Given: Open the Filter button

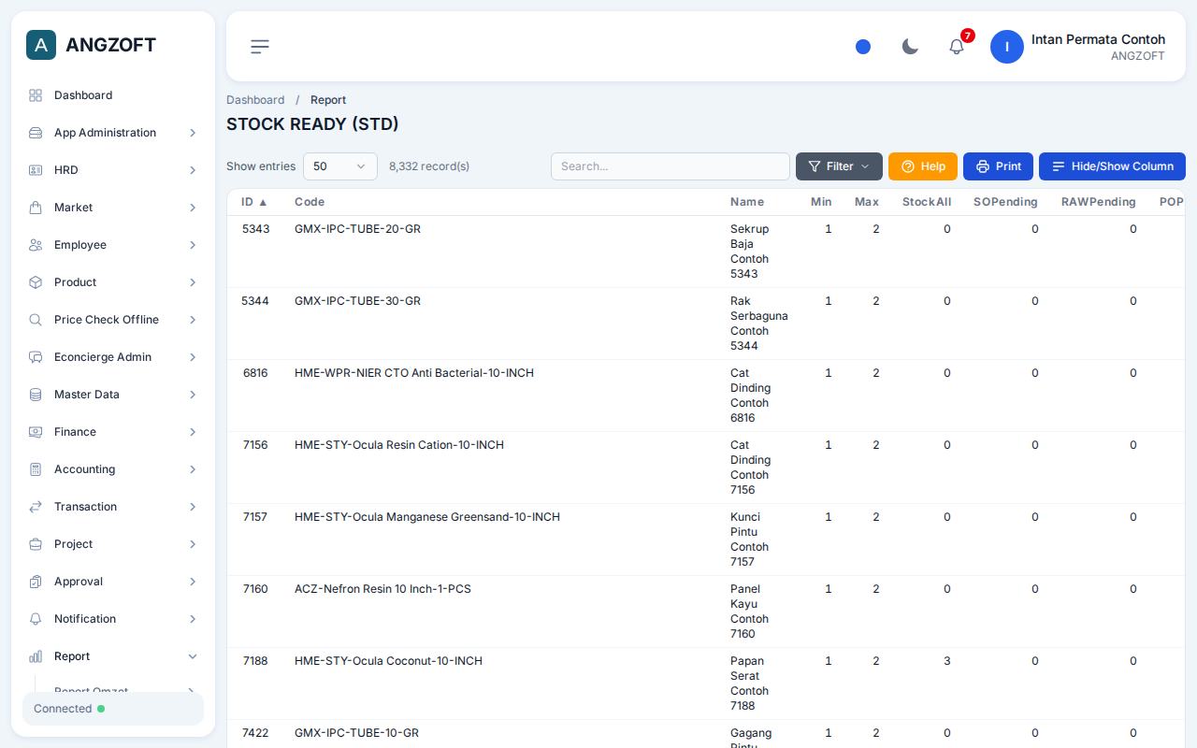Looking at the screenshot, I should tap(839, 166).
